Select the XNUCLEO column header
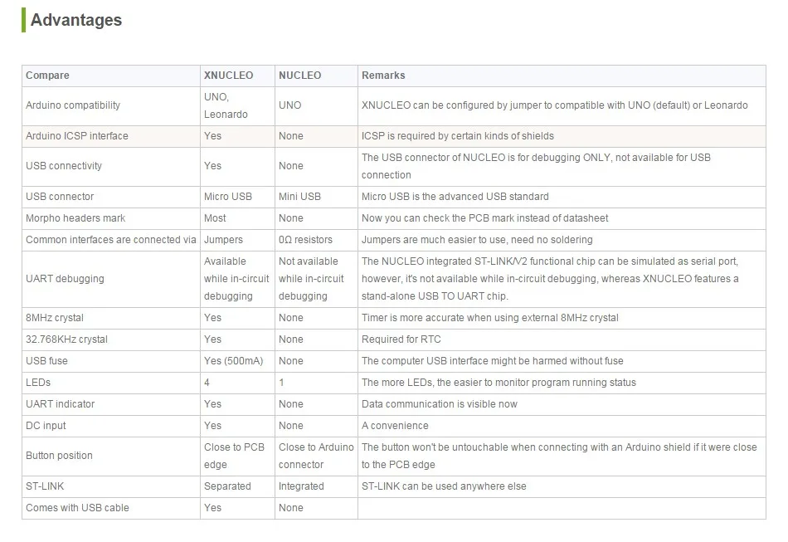Image resolution: width=788 pixels, height=542 pixels. coord(228,76)
